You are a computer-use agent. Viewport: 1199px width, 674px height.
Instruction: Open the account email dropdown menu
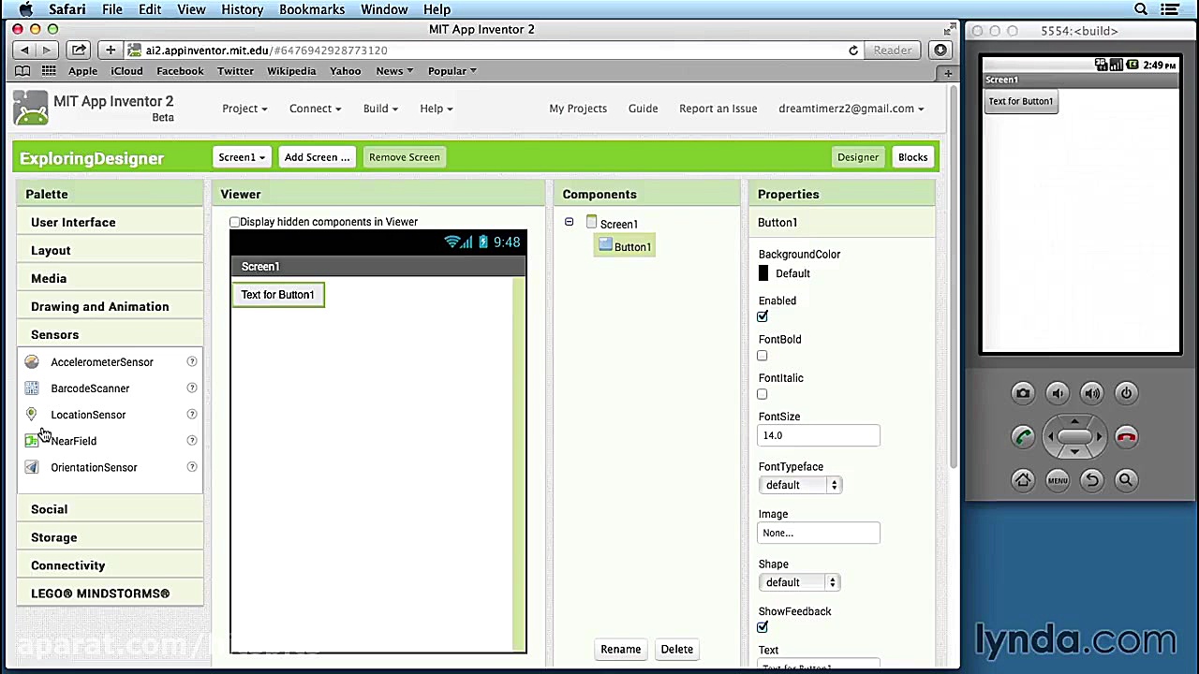(x=851, y=109)
